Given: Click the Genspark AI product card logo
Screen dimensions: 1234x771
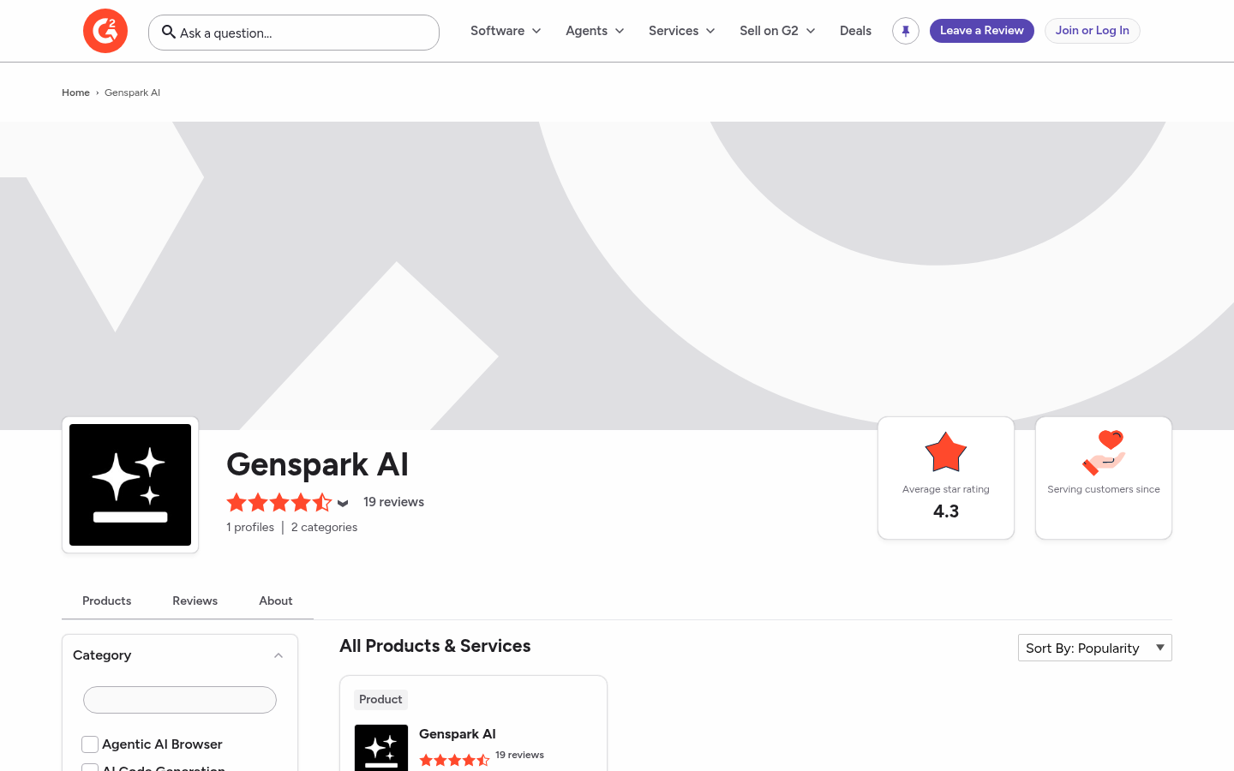Looking at the screenshot, I should pyautogui.click(x=381, y=748).
